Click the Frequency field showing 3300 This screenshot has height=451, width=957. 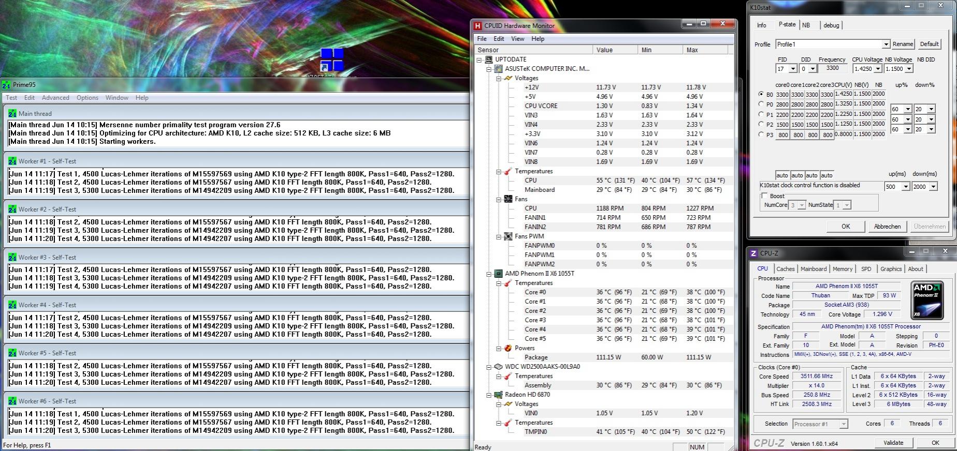(x=833, y=68)
